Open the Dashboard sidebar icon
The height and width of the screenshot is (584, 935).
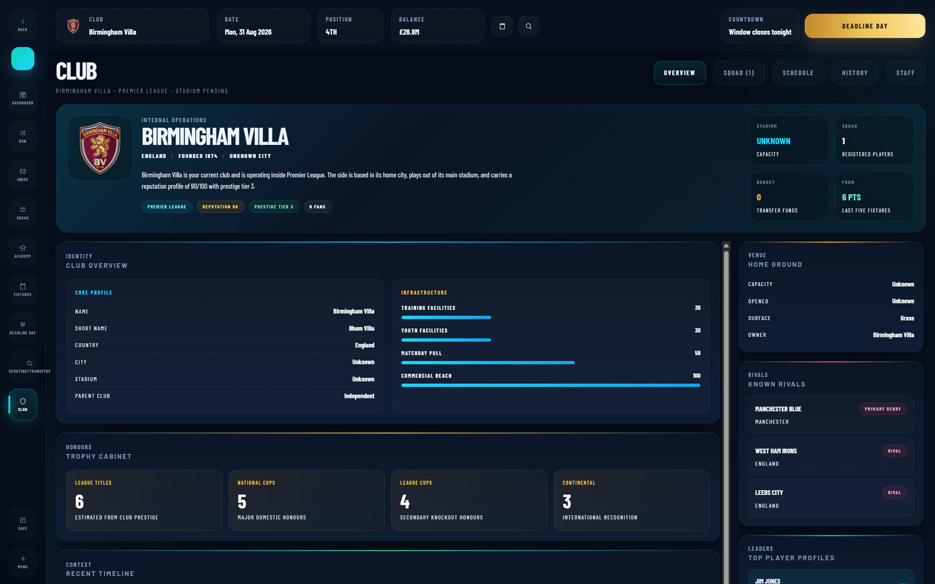23,98
